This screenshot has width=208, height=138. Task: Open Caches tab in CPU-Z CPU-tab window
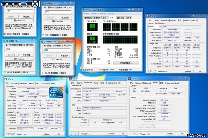point(15,84)
